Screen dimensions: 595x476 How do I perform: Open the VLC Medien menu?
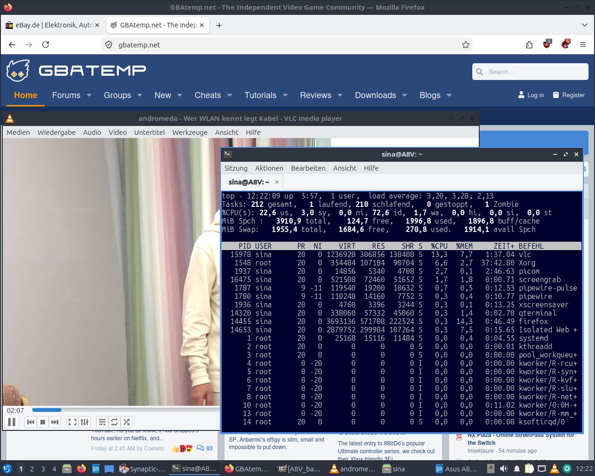click(x=18, y=132)
